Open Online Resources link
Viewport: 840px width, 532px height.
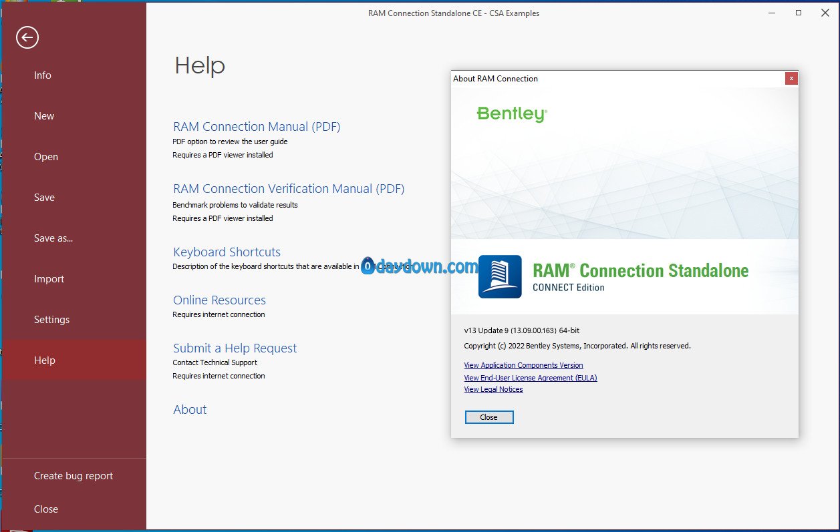[x=219, y=300]
